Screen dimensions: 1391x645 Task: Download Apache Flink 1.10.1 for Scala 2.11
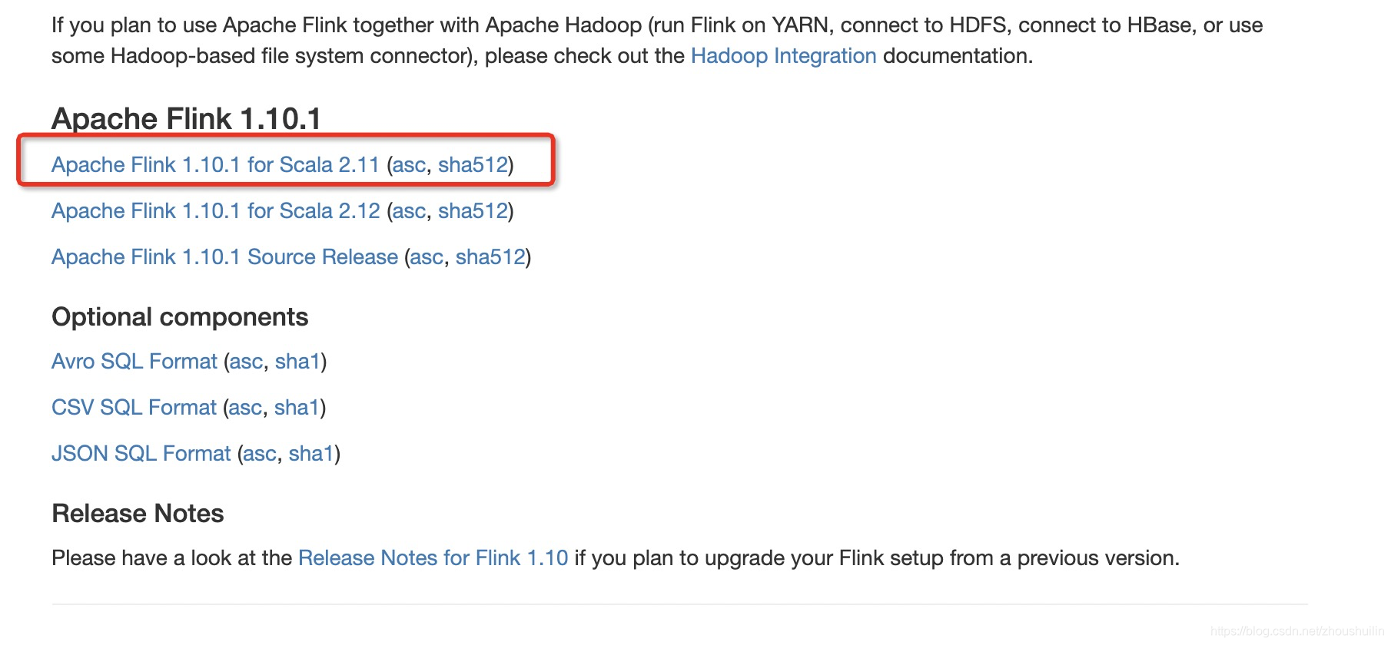214,164
